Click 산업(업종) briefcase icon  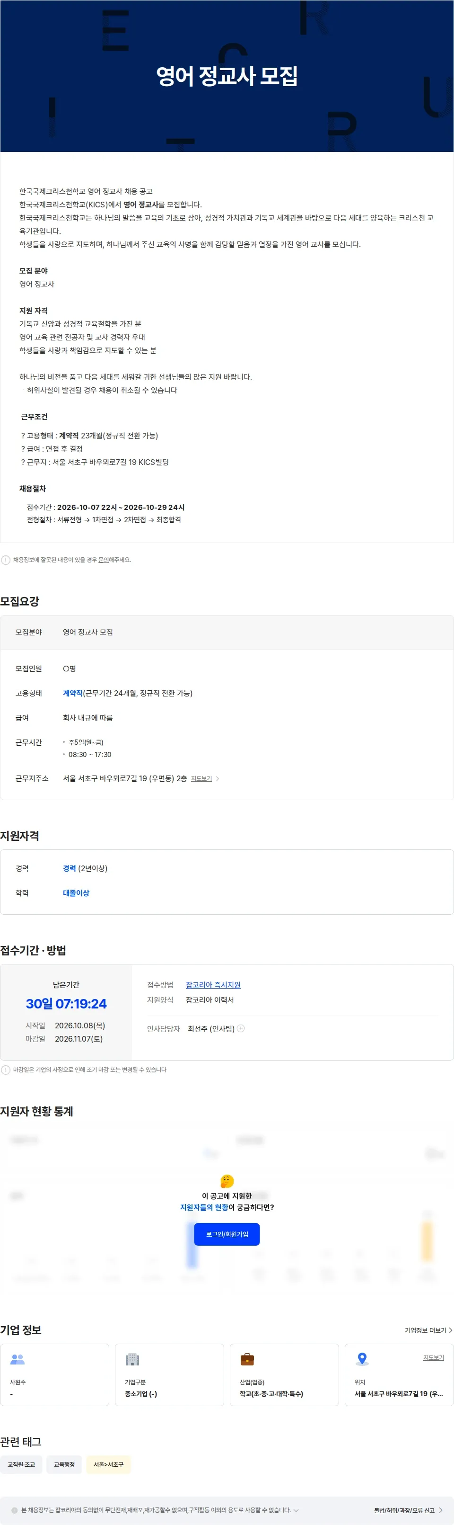click(247, 1359)
